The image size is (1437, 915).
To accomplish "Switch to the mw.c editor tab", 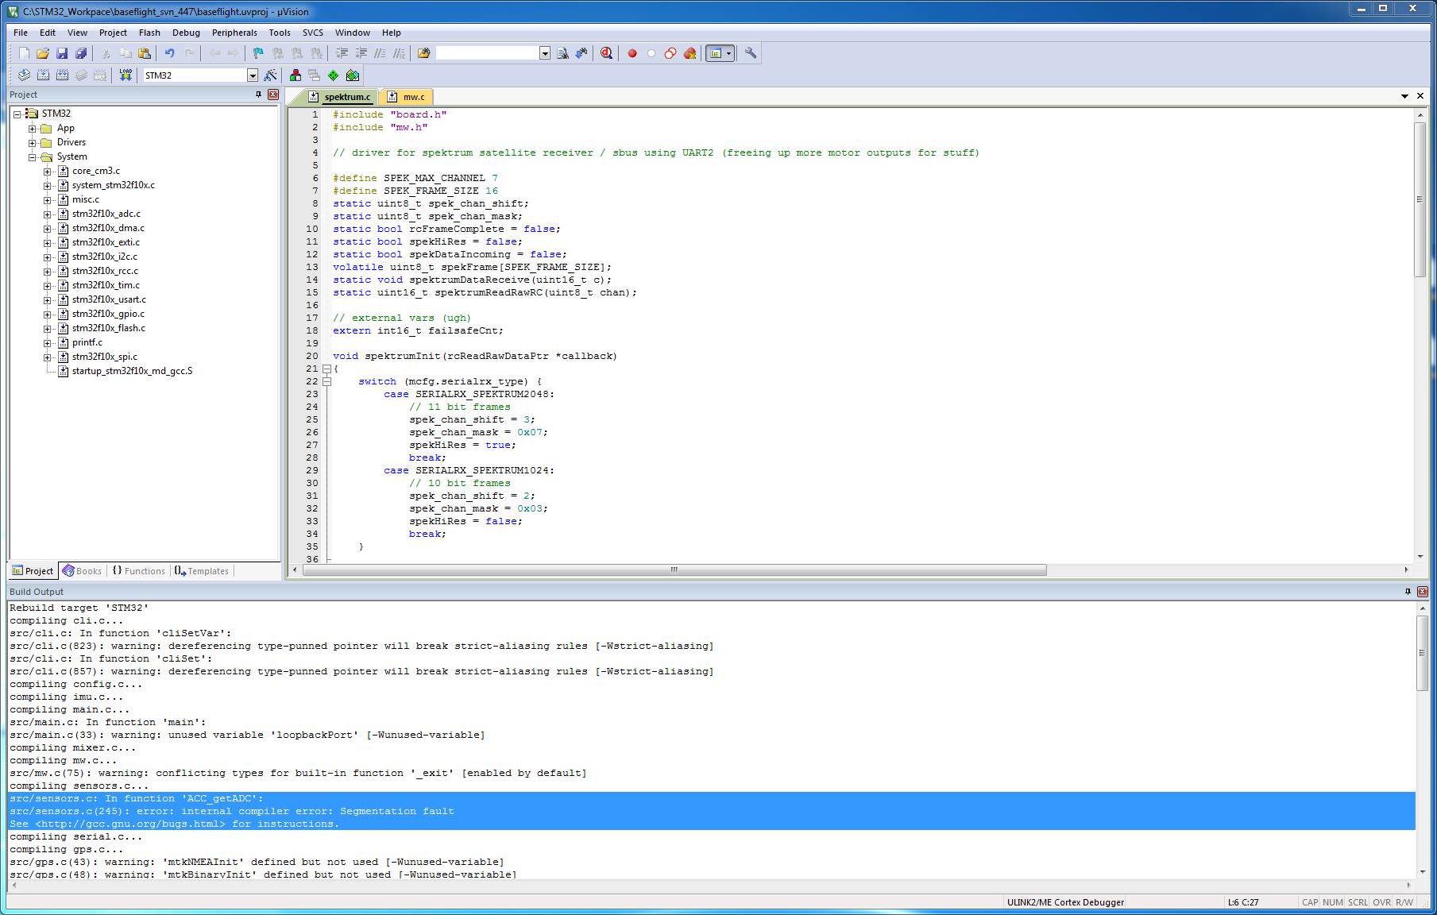I will (413, 97).
